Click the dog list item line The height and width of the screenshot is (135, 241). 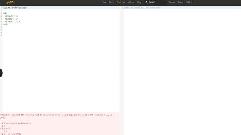tap(11, 19)
